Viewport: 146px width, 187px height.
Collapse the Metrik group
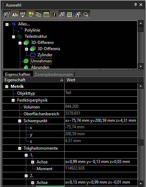6,87
